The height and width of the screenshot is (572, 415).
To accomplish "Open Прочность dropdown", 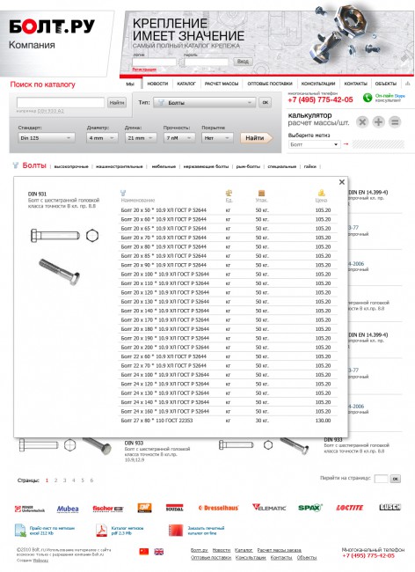I will pos(179,138).
